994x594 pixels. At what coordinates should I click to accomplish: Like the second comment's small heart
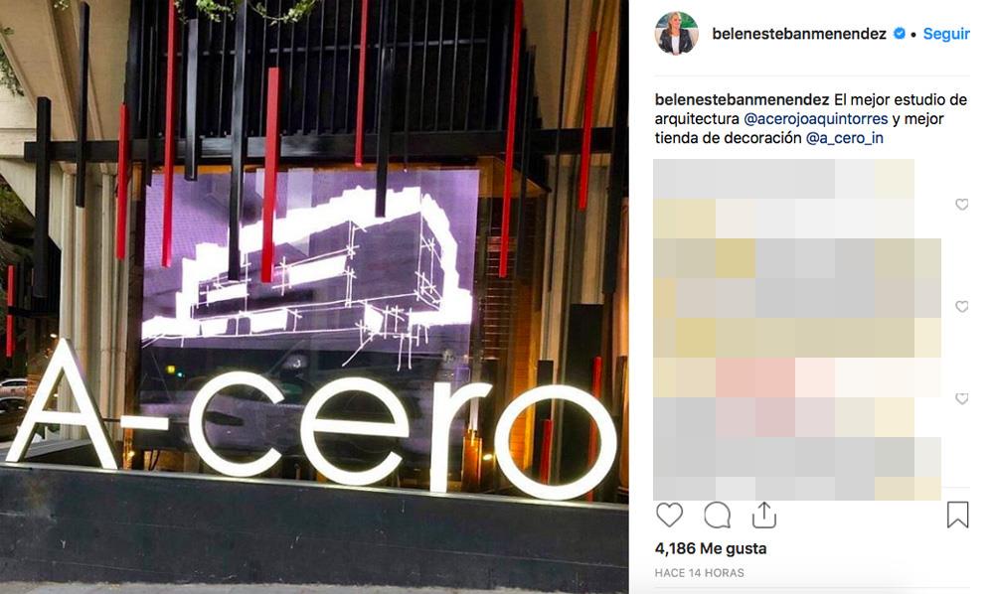click(961, 306)
